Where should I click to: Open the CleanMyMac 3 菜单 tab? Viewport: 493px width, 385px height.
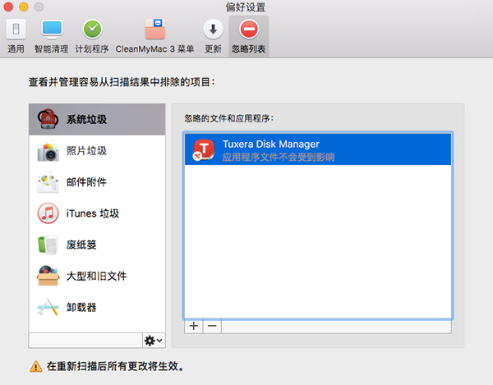click(x=154, y=36)
